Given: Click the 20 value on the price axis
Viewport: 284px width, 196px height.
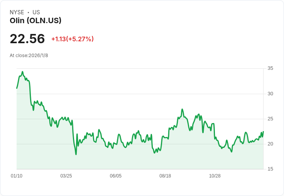Looking at the screenshot, I should point(270,144).
